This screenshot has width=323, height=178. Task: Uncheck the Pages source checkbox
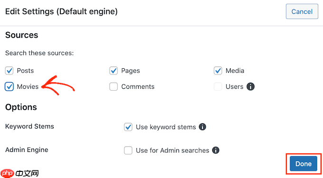tap(114, 71)
